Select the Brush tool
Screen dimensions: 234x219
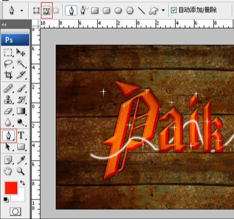pyautogui.click(x=21, y=88)
